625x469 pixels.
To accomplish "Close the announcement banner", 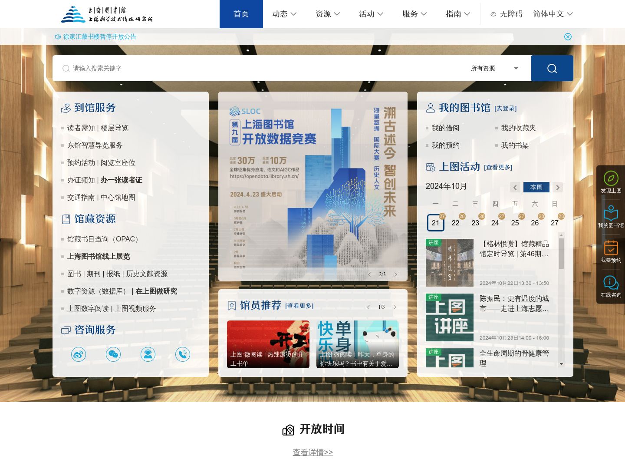I will tap(568, 36).
